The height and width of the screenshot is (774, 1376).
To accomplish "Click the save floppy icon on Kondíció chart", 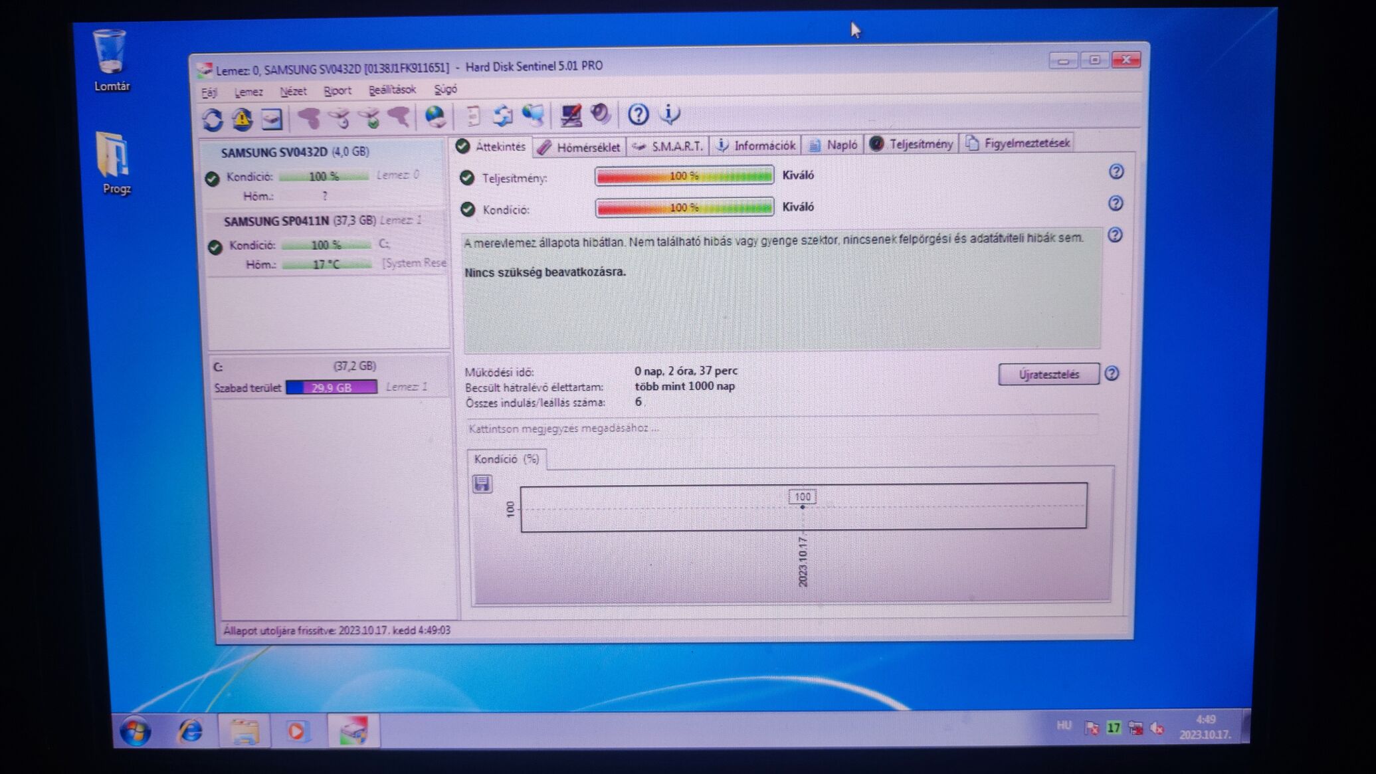I will 482,484.
